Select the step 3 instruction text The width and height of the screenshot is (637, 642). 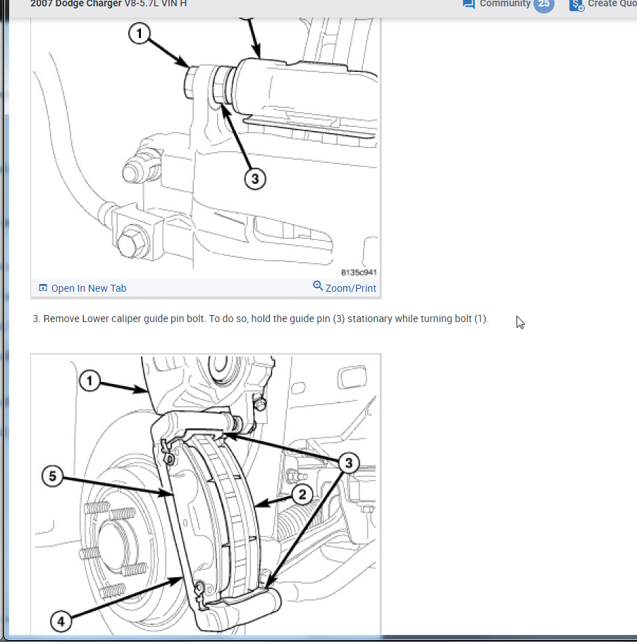261,319
